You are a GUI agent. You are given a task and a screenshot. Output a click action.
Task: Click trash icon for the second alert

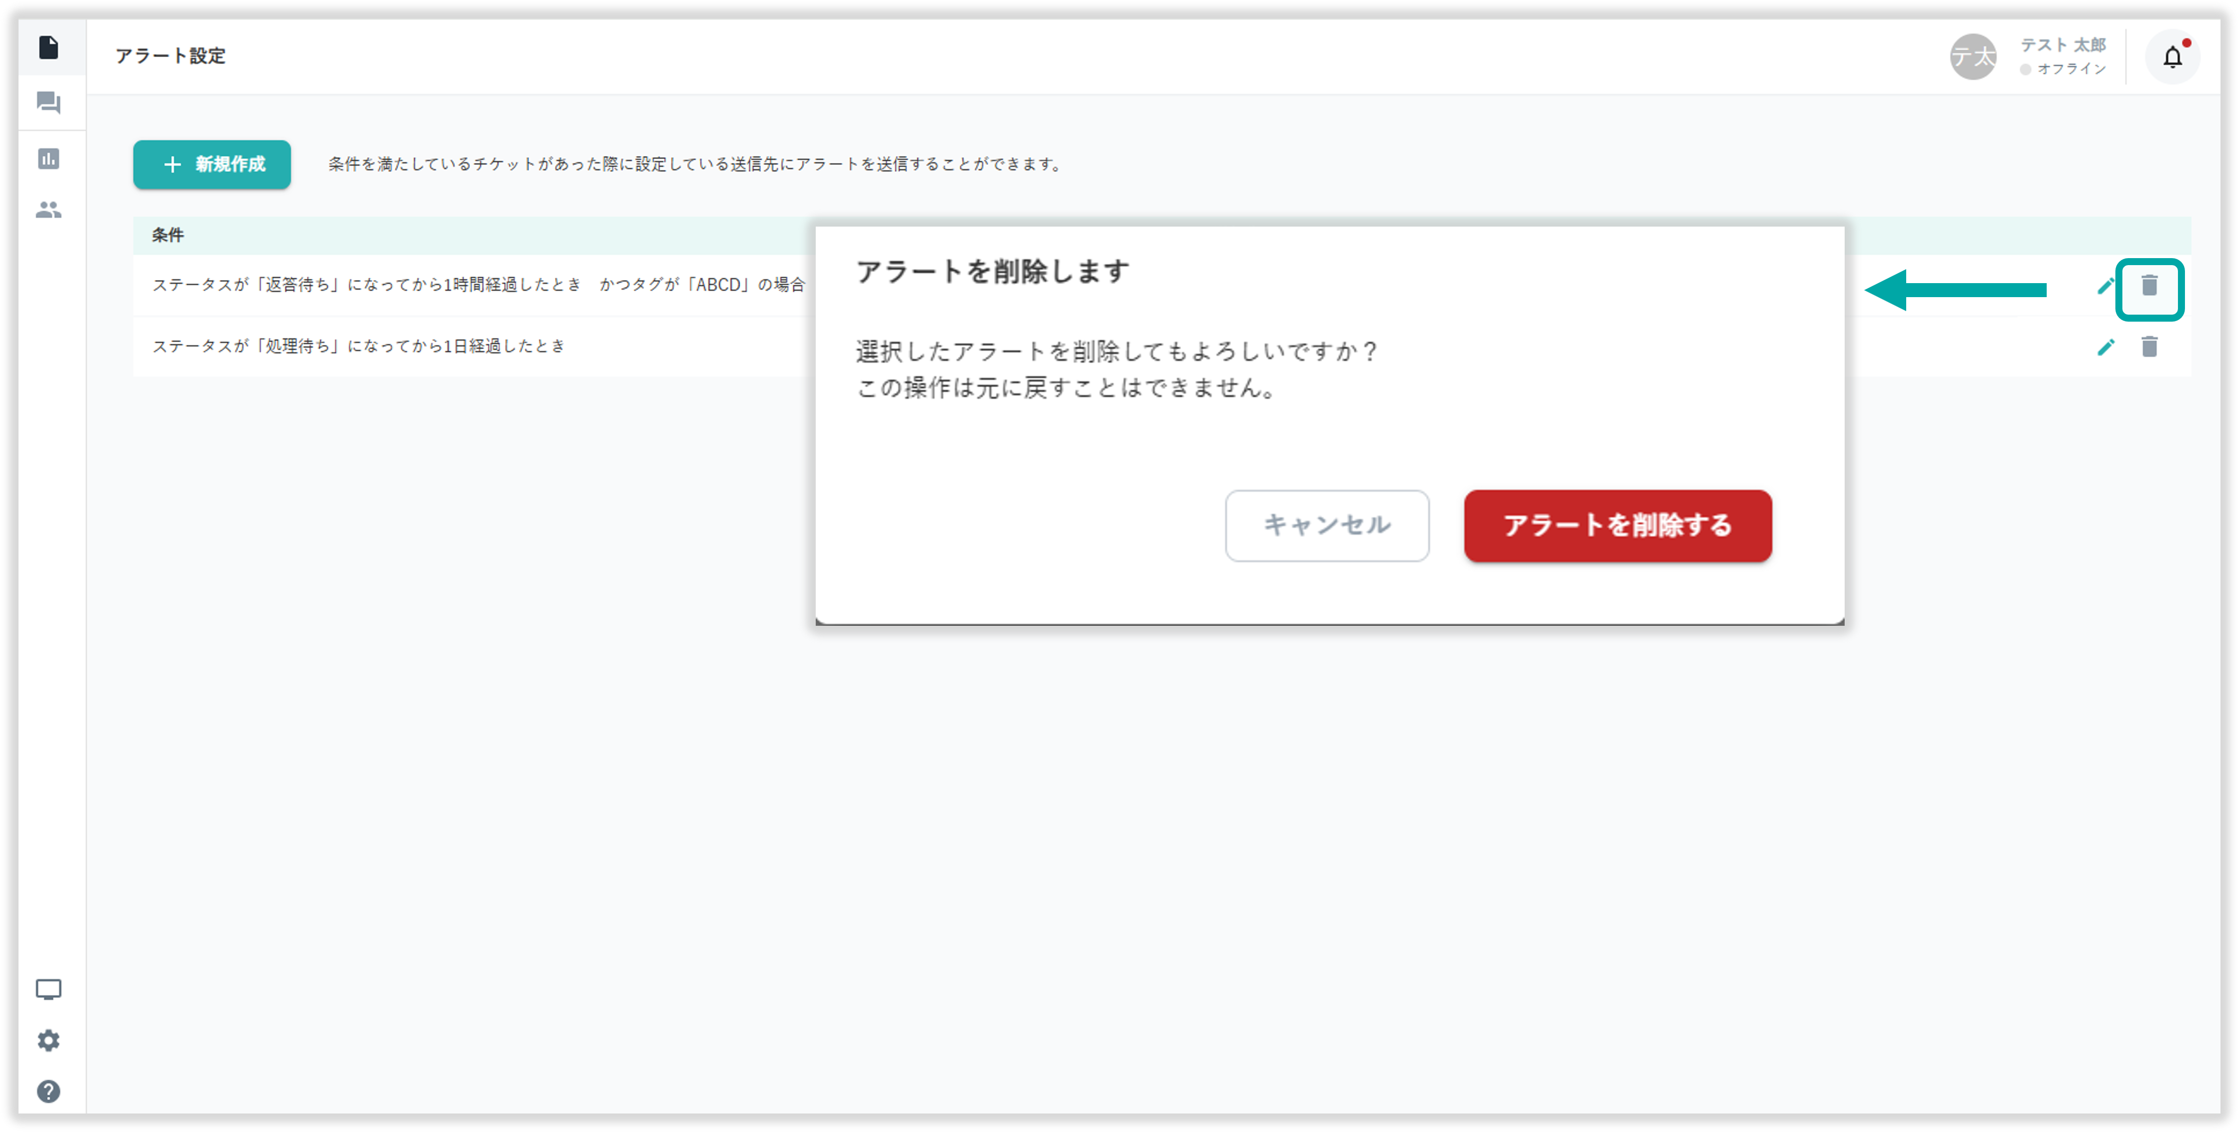pos(2149,348)
